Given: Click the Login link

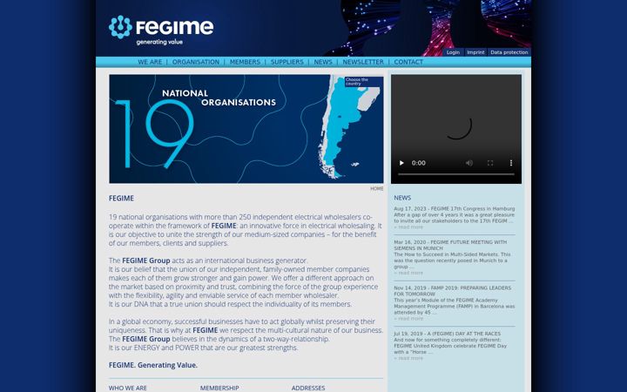Looking at the screenshot, I should pyautogui.click(x=453, y=52).
